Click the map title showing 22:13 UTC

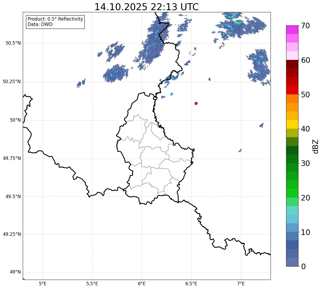coord(147,7)
